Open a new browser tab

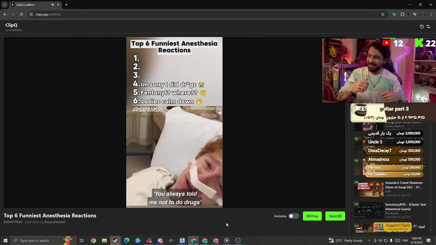tap(66, 5)
